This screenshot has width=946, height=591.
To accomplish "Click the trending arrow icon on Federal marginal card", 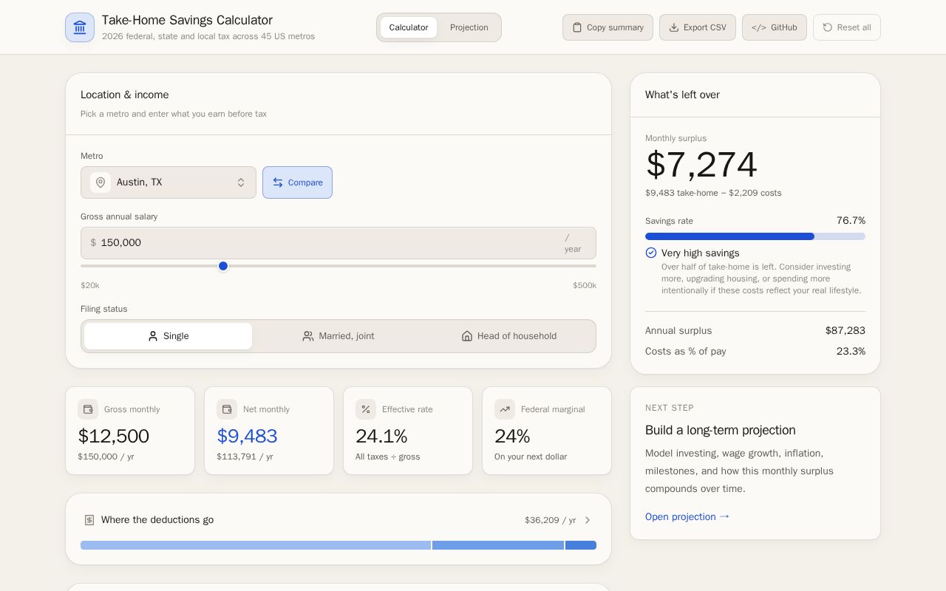I will [505, 409].
